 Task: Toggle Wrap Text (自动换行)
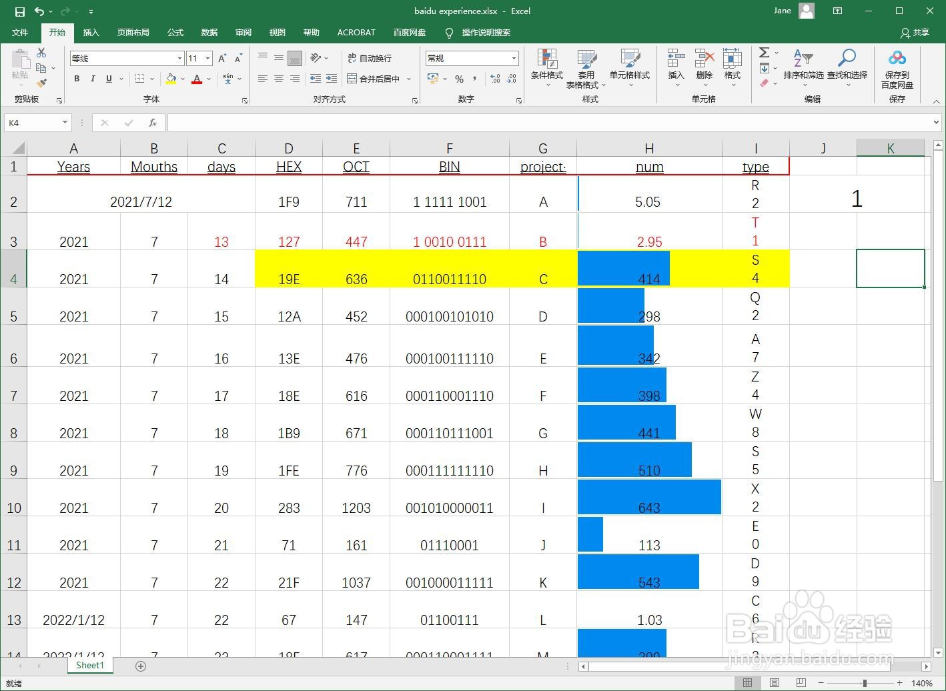(370, 59)
